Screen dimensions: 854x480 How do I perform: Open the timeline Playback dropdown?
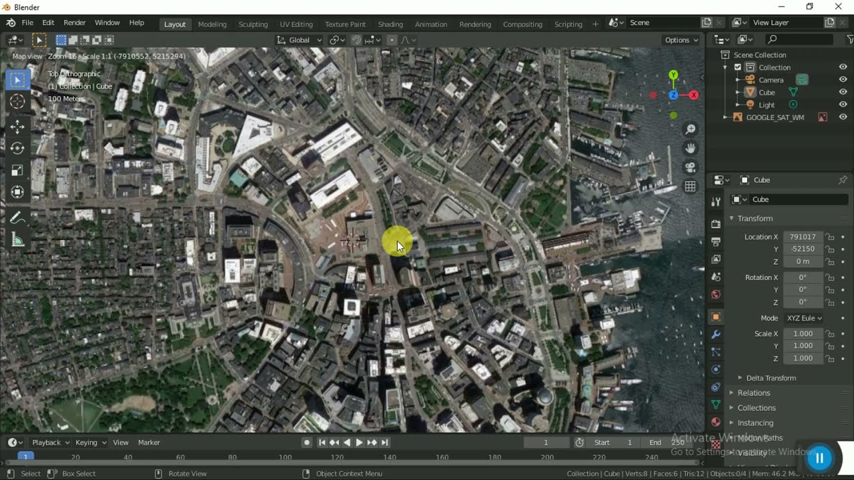51,443
